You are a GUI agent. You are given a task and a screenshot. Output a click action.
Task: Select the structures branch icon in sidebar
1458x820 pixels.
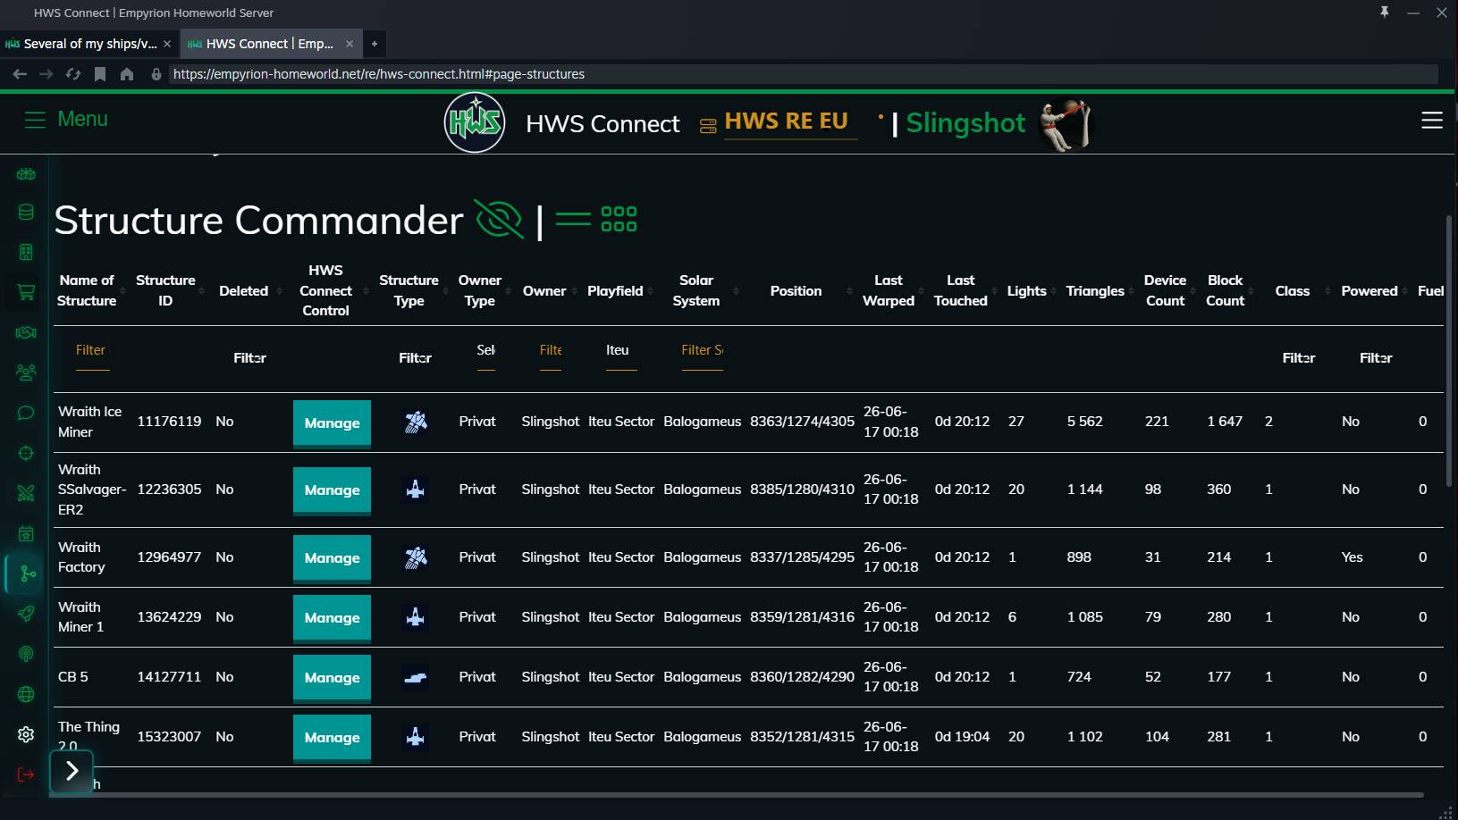28,573
